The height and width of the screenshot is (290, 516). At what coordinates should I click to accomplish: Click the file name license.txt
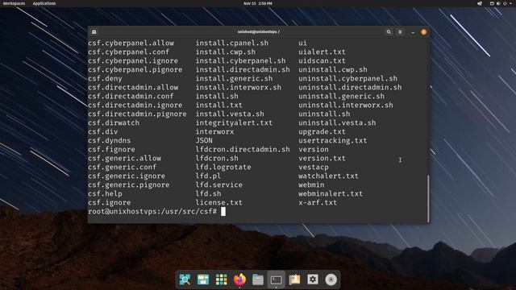[x=218, y=203]
